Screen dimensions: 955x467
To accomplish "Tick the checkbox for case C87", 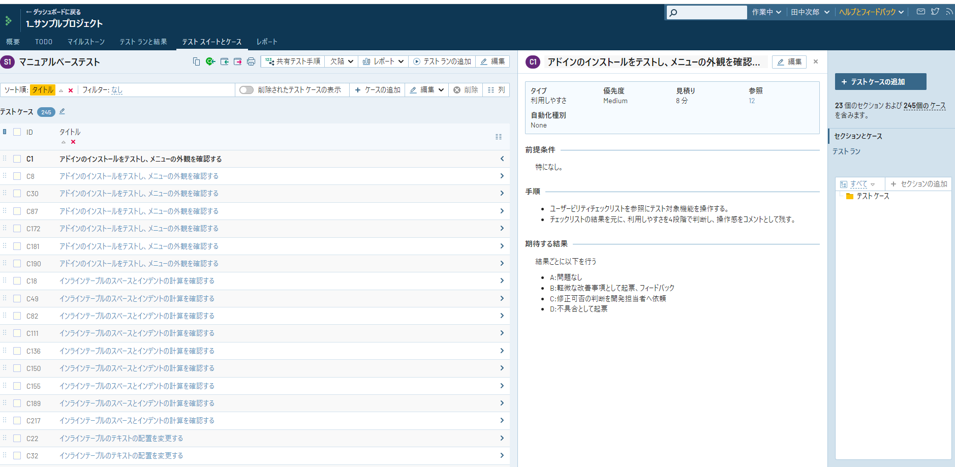I will click(17, 211).
